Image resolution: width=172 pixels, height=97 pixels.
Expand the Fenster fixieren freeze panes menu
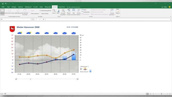coord(79,12)
